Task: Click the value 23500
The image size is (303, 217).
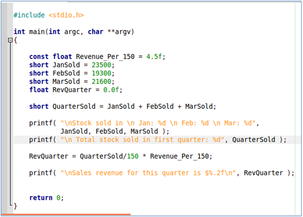Action: click(x=102, y=65)
